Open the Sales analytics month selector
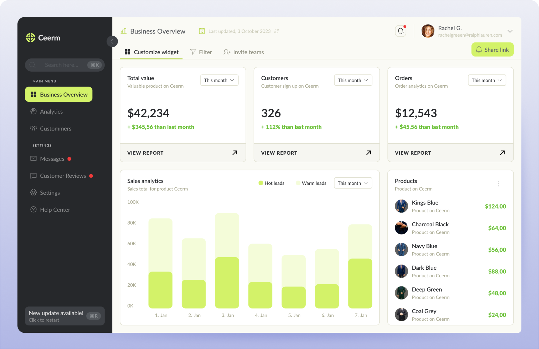 (353, 183)
